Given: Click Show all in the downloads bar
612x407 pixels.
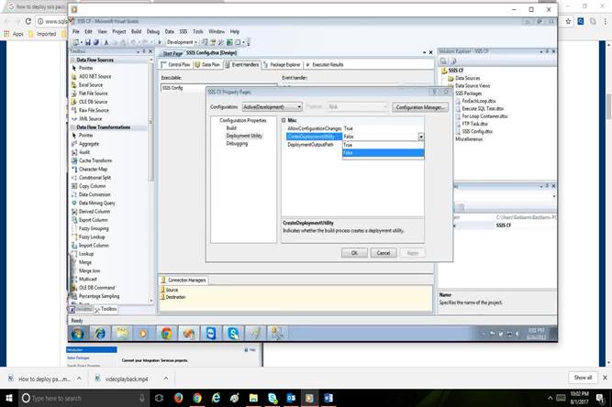Looking at the screenshot, I should pyautogui.click(x=583, y=378).
